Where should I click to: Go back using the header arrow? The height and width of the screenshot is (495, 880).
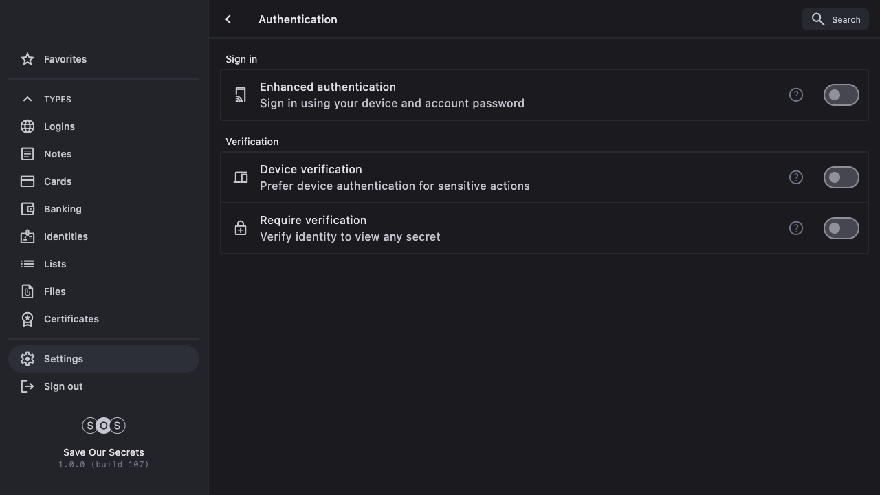[228, 19]
